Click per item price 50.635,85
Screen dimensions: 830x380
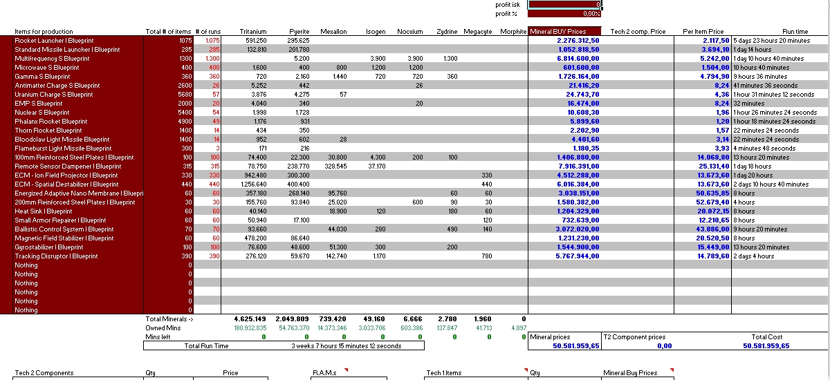tap(713, 193)
